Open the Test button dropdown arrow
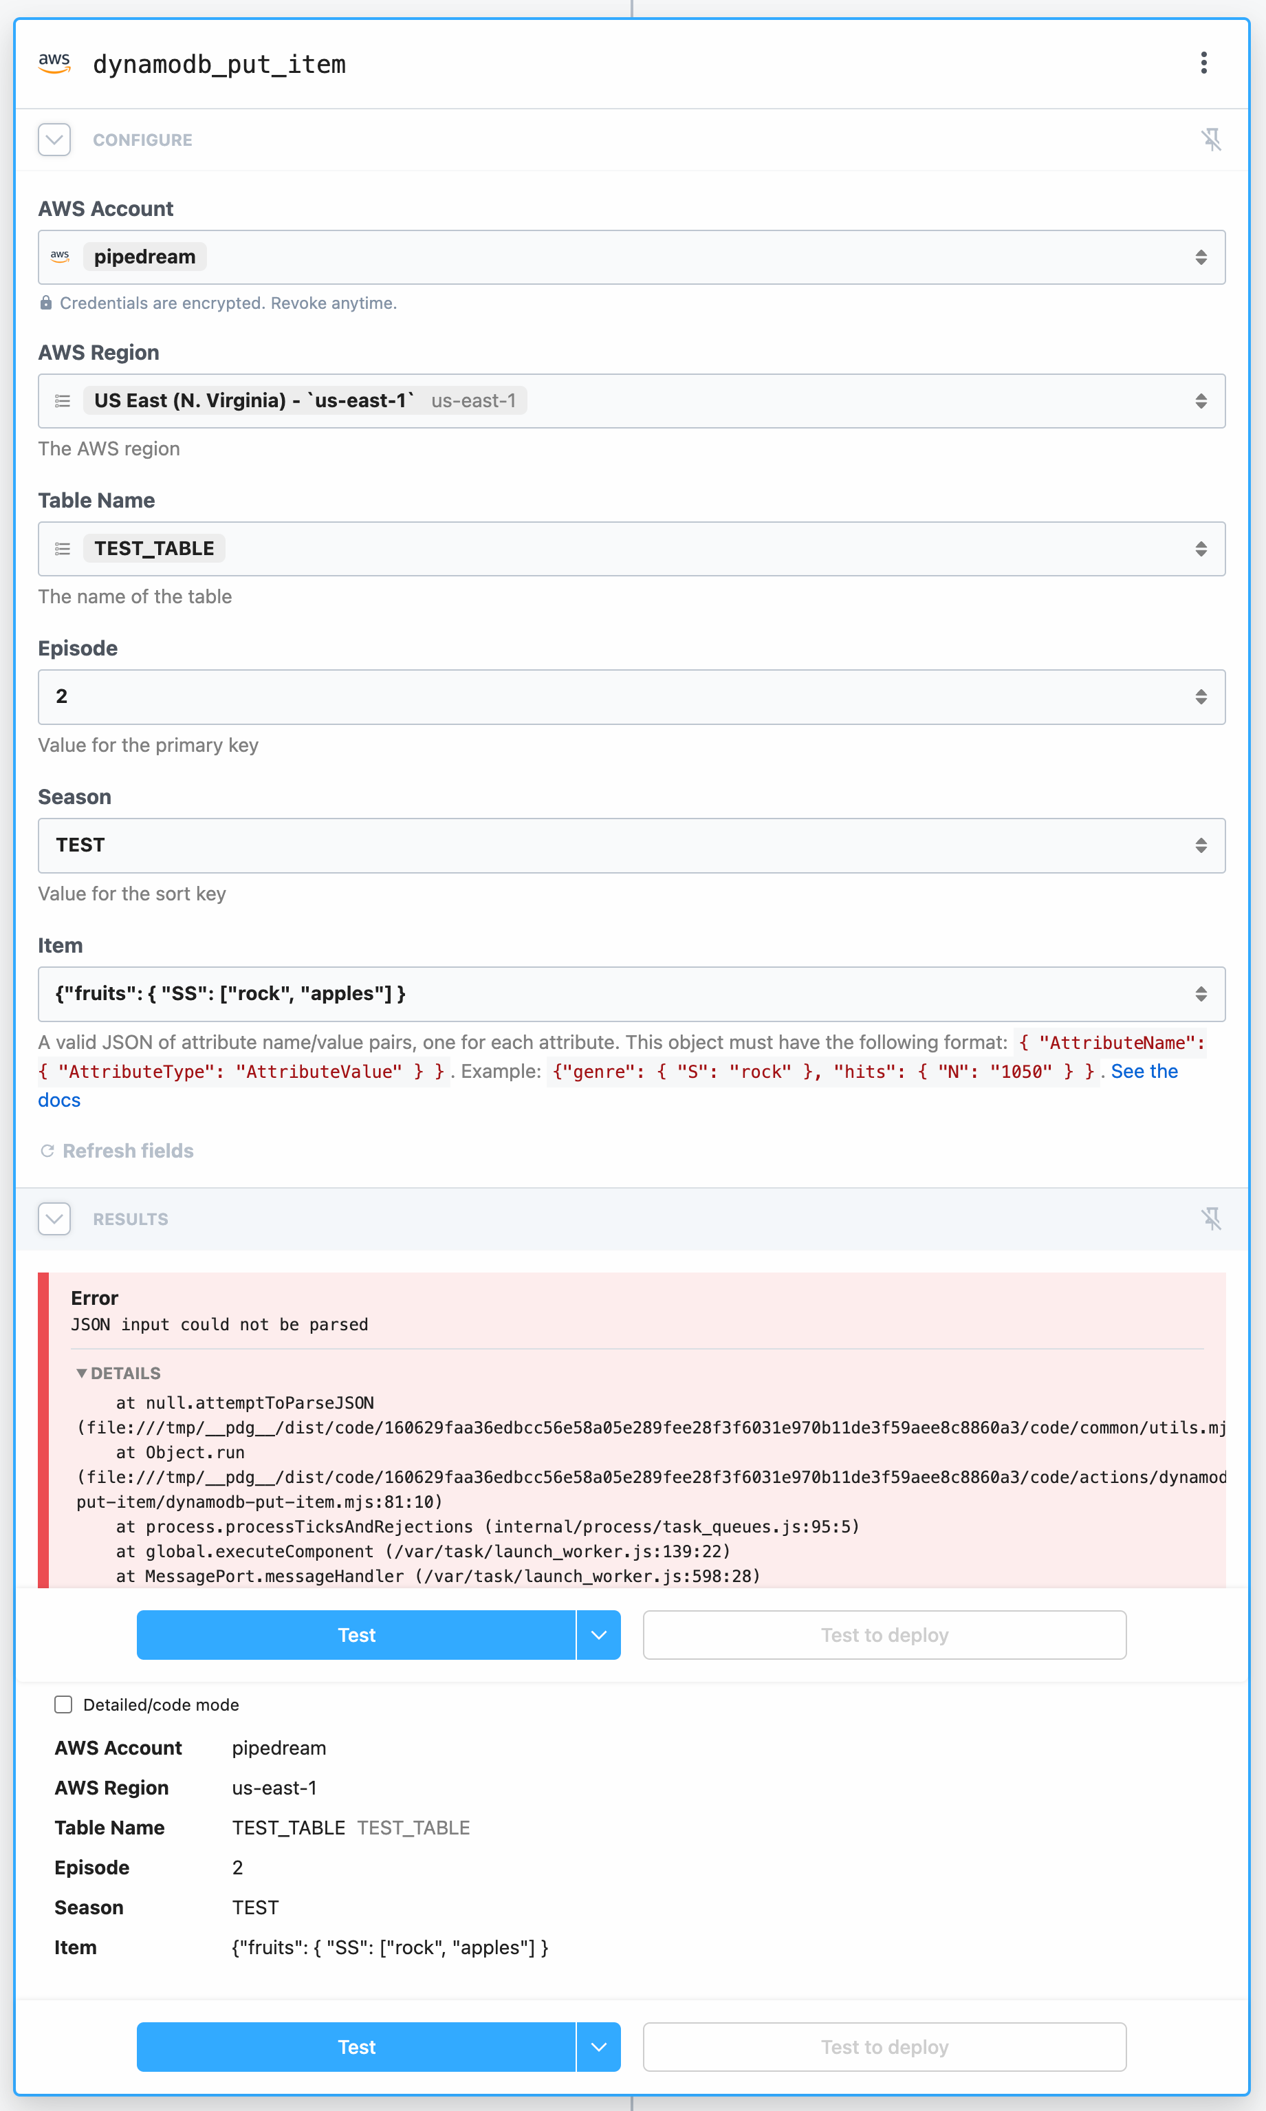Screen dimensions: 1266x2111 (598, 1635)
